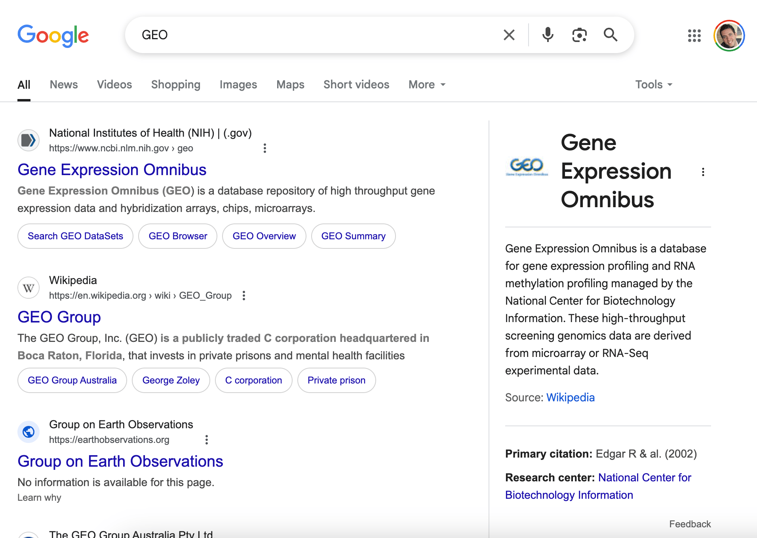Viewport: 757px width, 538px height.
Task: Switch to the Short videos tab
Action: [356, 85]
